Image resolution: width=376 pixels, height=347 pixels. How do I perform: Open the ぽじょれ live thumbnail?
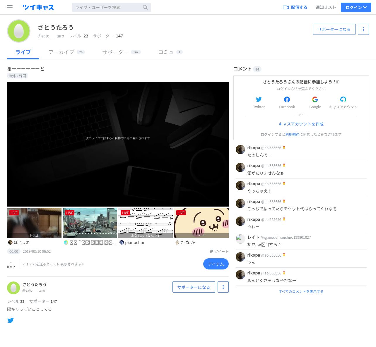coord(34,223)
